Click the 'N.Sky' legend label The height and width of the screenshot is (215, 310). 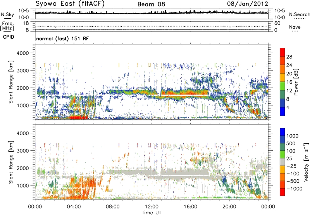tap(7, 14)
